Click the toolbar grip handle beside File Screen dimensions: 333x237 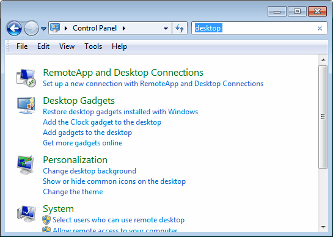[8, 46]
